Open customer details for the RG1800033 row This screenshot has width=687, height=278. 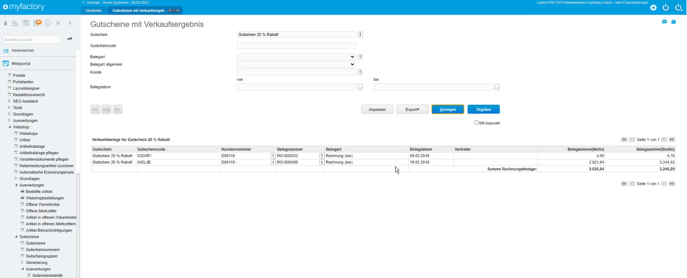(x=273, y=155)
